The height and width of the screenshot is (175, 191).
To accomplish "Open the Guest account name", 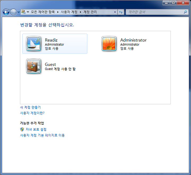I will [x=50, y=64].
